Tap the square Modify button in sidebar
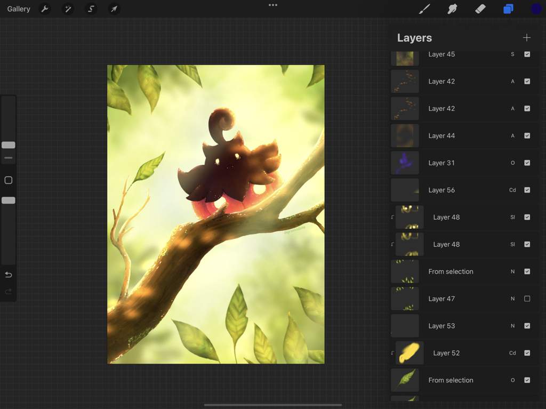546x409 pixels. pyautogui.click(x=9, y=180)
